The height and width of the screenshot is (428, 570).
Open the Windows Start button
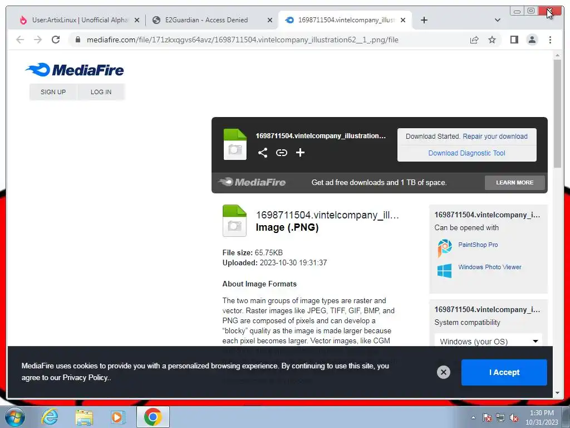click(x=14, y=417)
